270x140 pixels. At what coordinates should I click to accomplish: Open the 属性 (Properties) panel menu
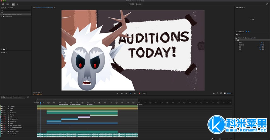pos(240,35)
